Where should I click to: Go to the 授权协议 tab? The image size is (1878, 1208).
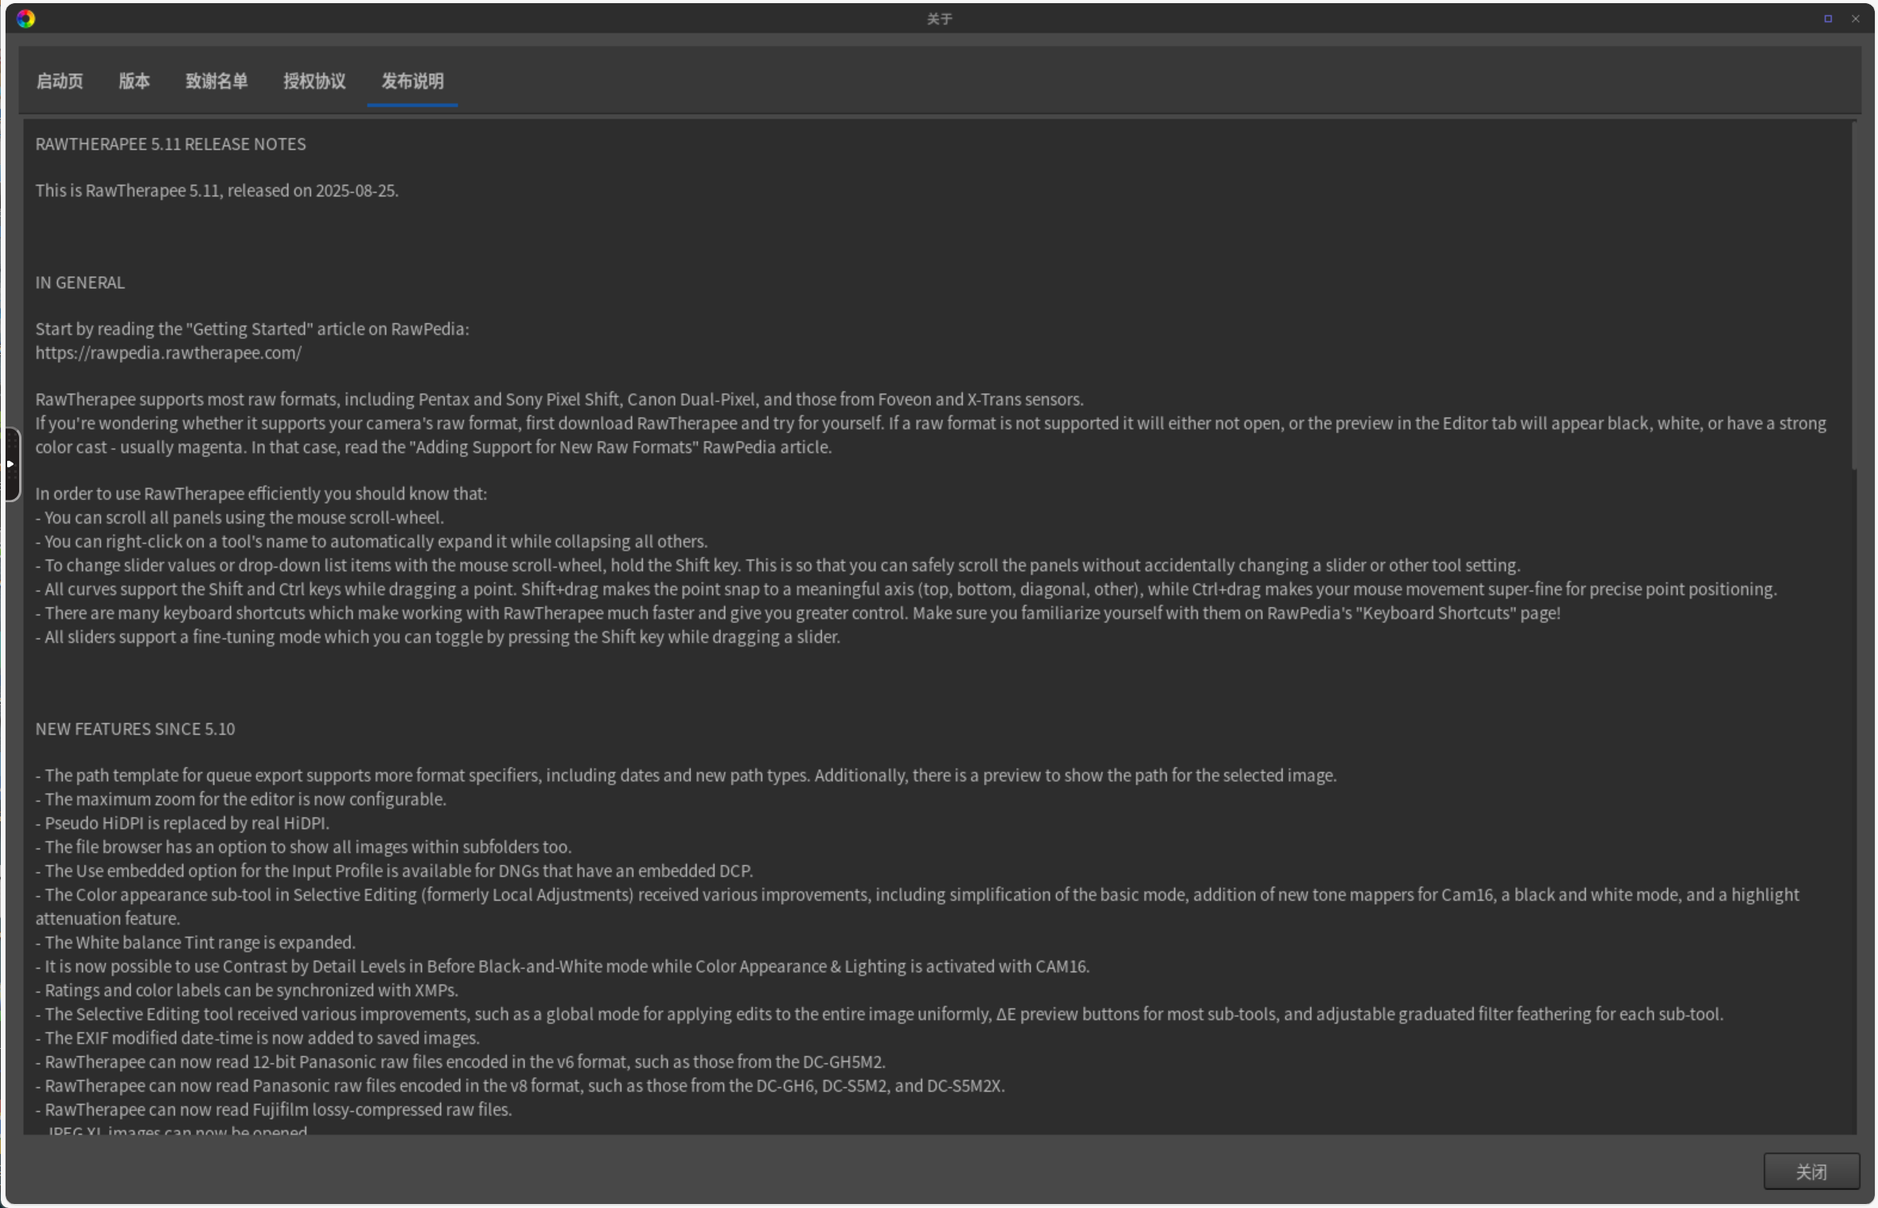314,81
